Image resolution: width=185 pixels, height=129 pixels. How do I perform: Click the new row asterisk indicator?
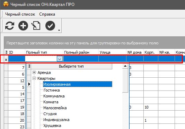pyautogui.click(x=6, y=60)
